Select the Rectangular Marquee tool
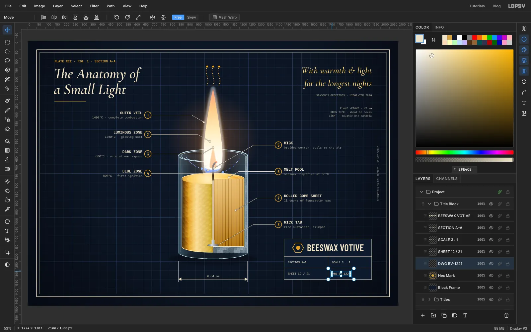Image resolution: width=531 pixels, height=332 pixels. tap(7, 42)
